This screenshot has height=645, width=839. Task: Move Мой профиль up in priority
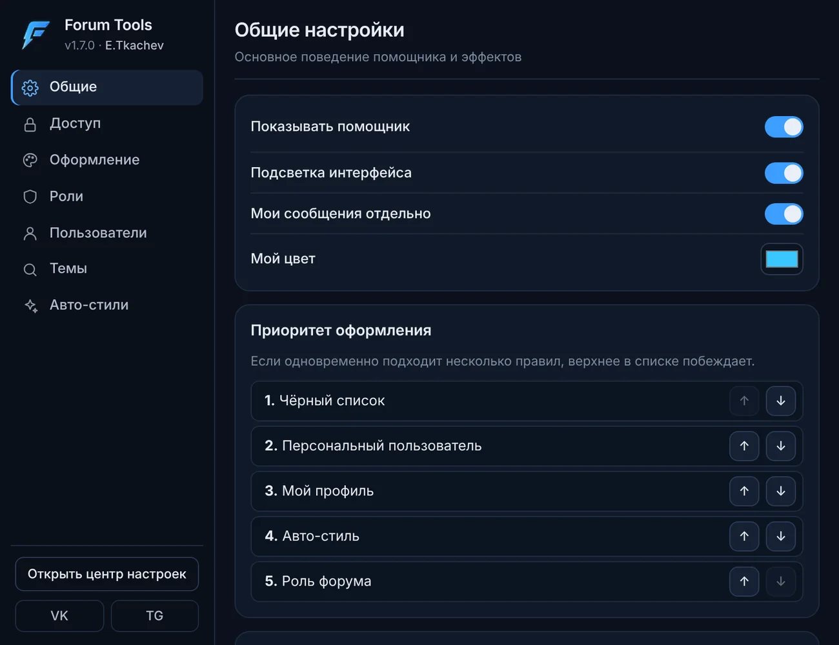744,491
